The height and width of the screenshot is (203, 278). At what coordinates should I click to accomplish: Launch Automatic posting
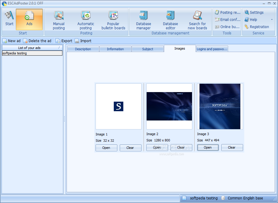coord(86,20)
